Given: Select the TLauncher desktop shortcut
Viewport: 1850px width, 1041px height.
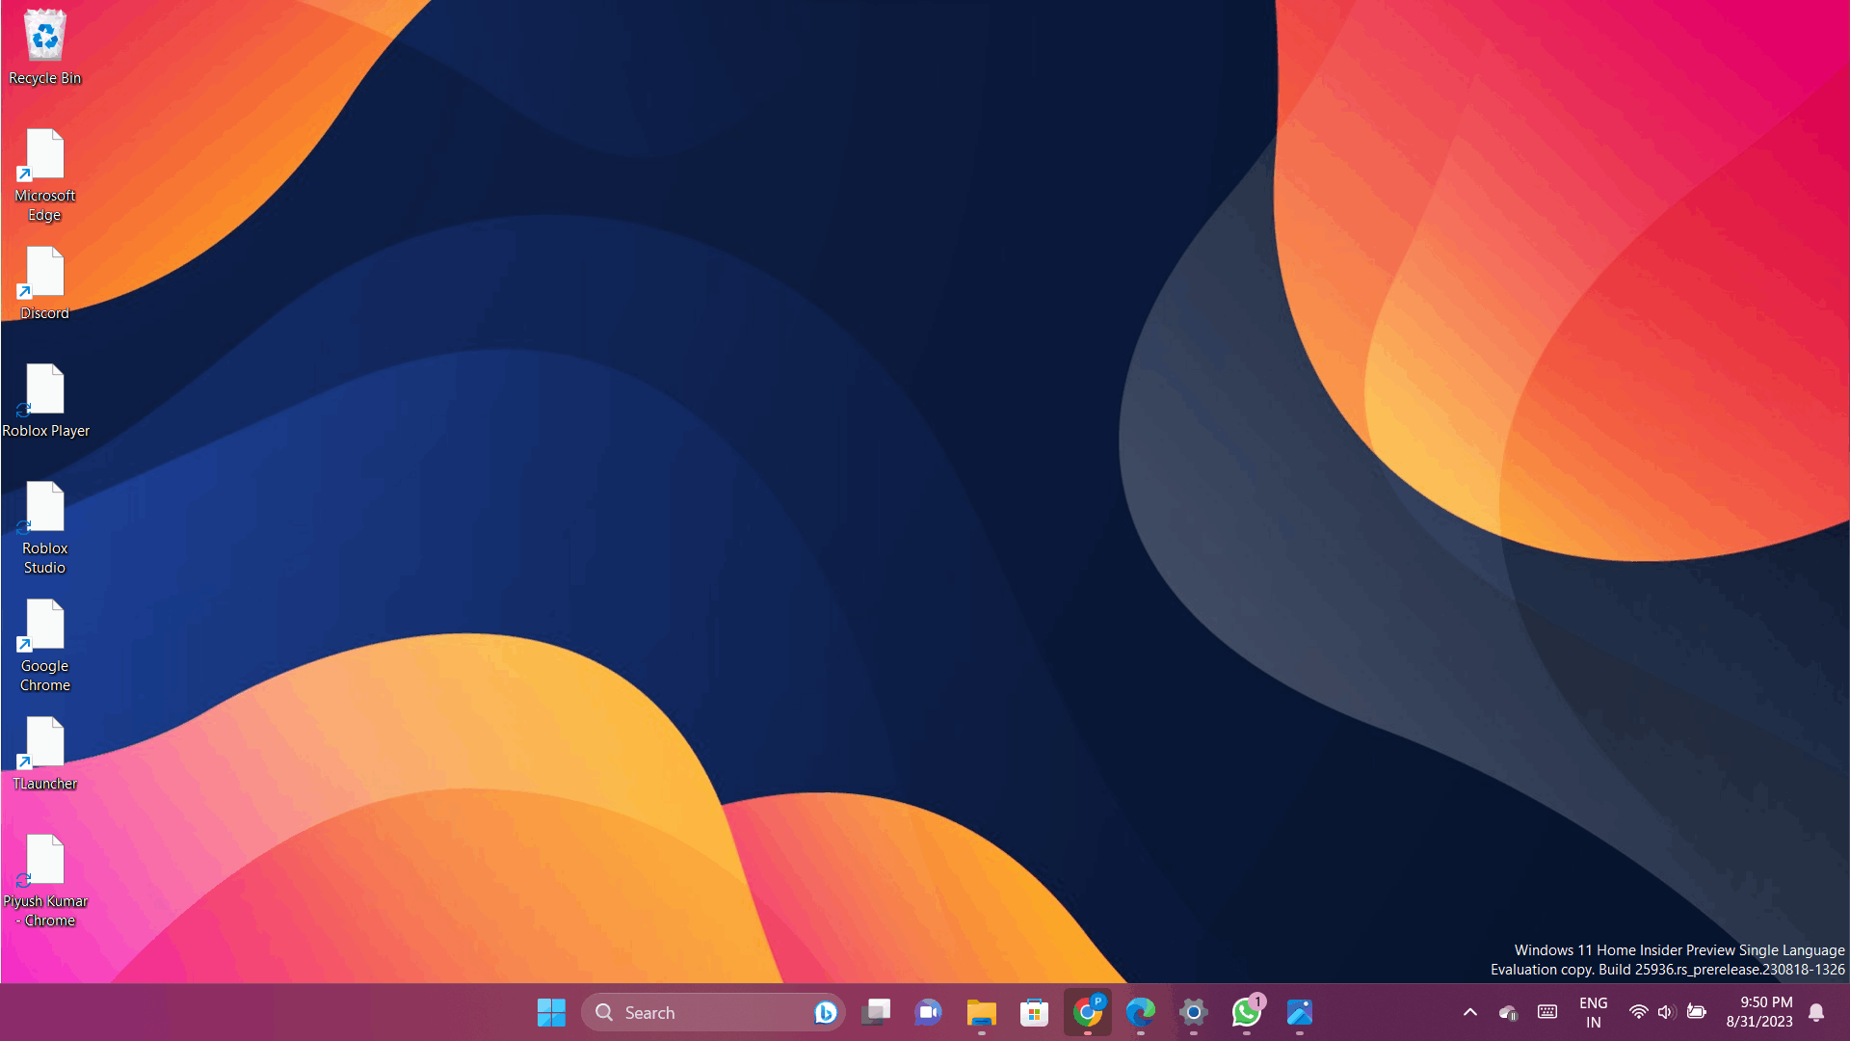Looking at the screenshot, I should coord(44,754).
